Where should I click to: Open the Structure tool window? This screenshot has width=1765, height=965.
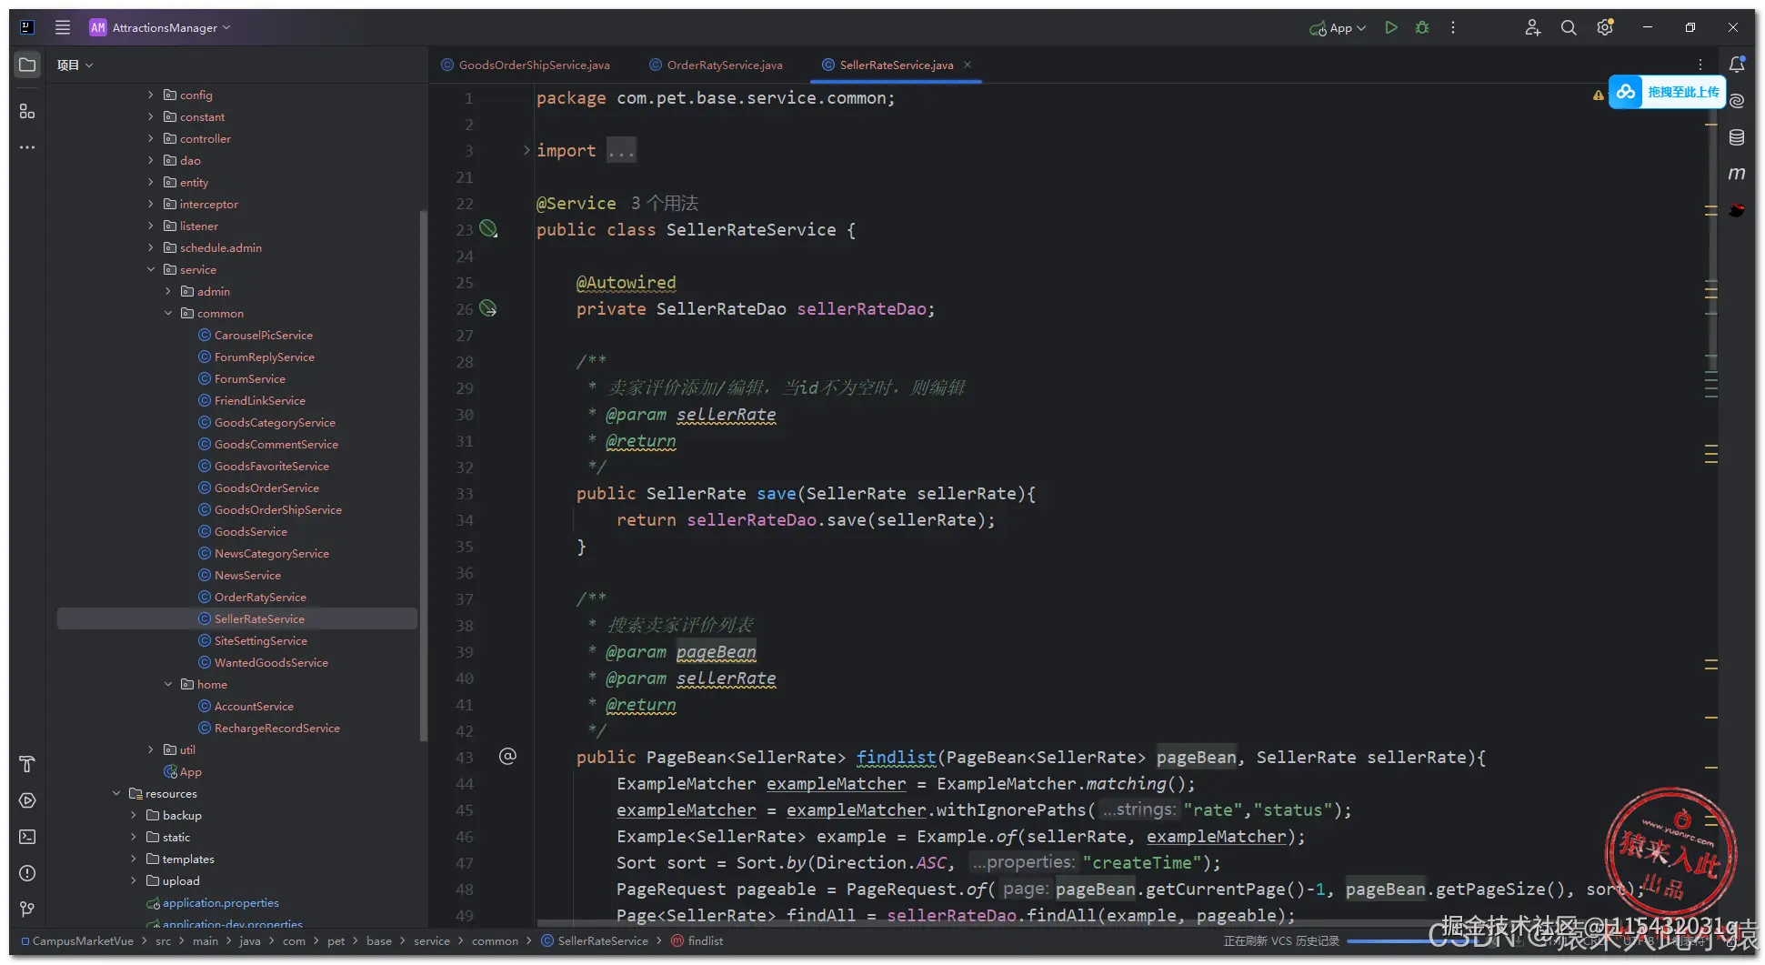point(27,111)
